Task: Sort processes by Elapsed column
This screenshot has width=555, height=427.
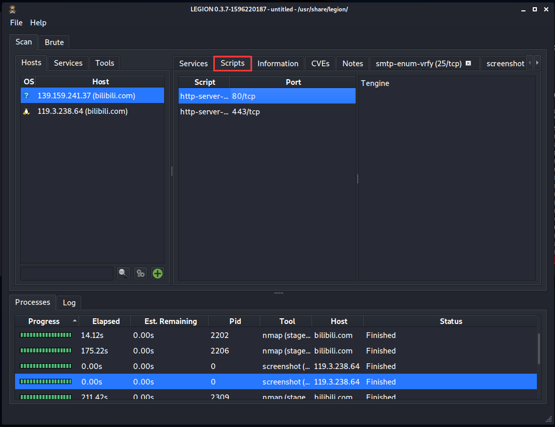Action: coord(106,321)
